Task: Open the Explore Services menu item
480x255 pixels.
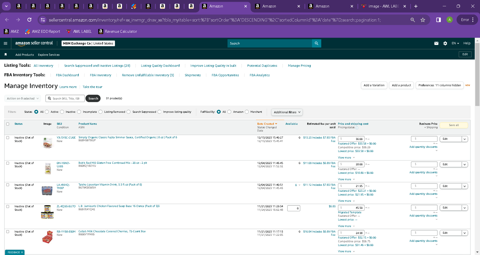Action: pyautogui.click(x=49, y=55)
